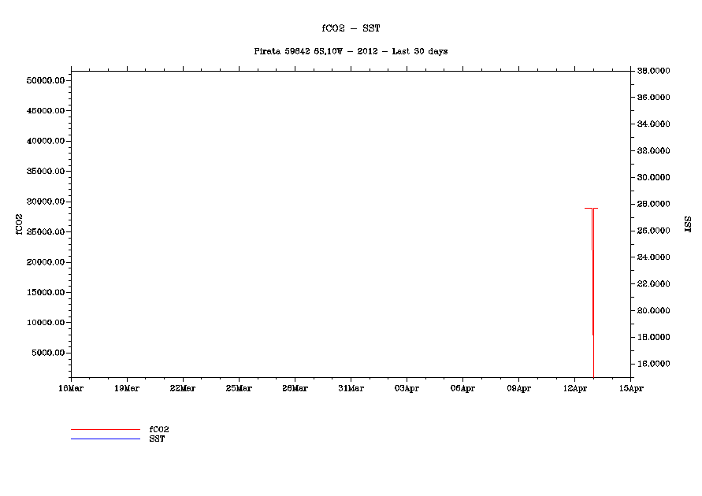Click the fCO2 legend line sample
702x496 pixels.
tap(105, 430)
